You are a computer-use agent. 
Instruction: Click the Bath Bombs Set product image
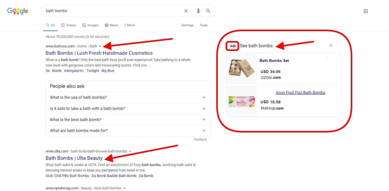pyautogui.click(x=241, y=68)
